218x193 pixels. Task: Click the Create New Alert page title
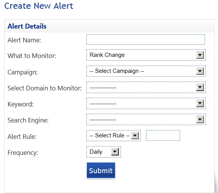(x=39, y=6)
